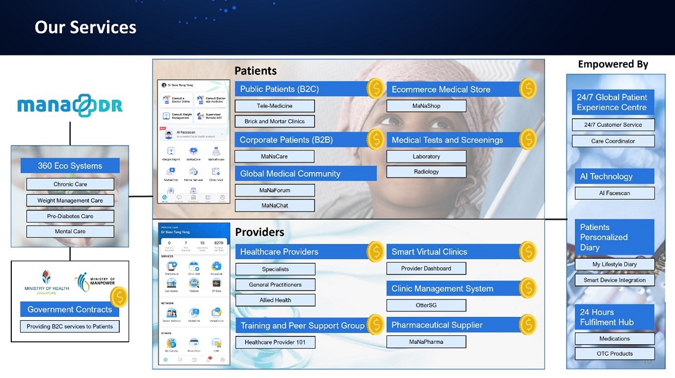Click the coin icon beside Ecommerce Medical Store
675x378 pixels.
(x=528, y=89)
